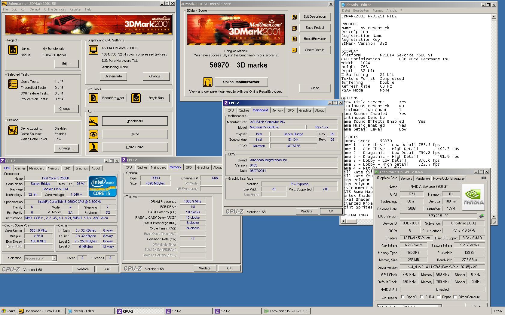Click the Editor horizontal scrollbar left arrow
This screenshot has height=315, width=505.
pos(343,221)
